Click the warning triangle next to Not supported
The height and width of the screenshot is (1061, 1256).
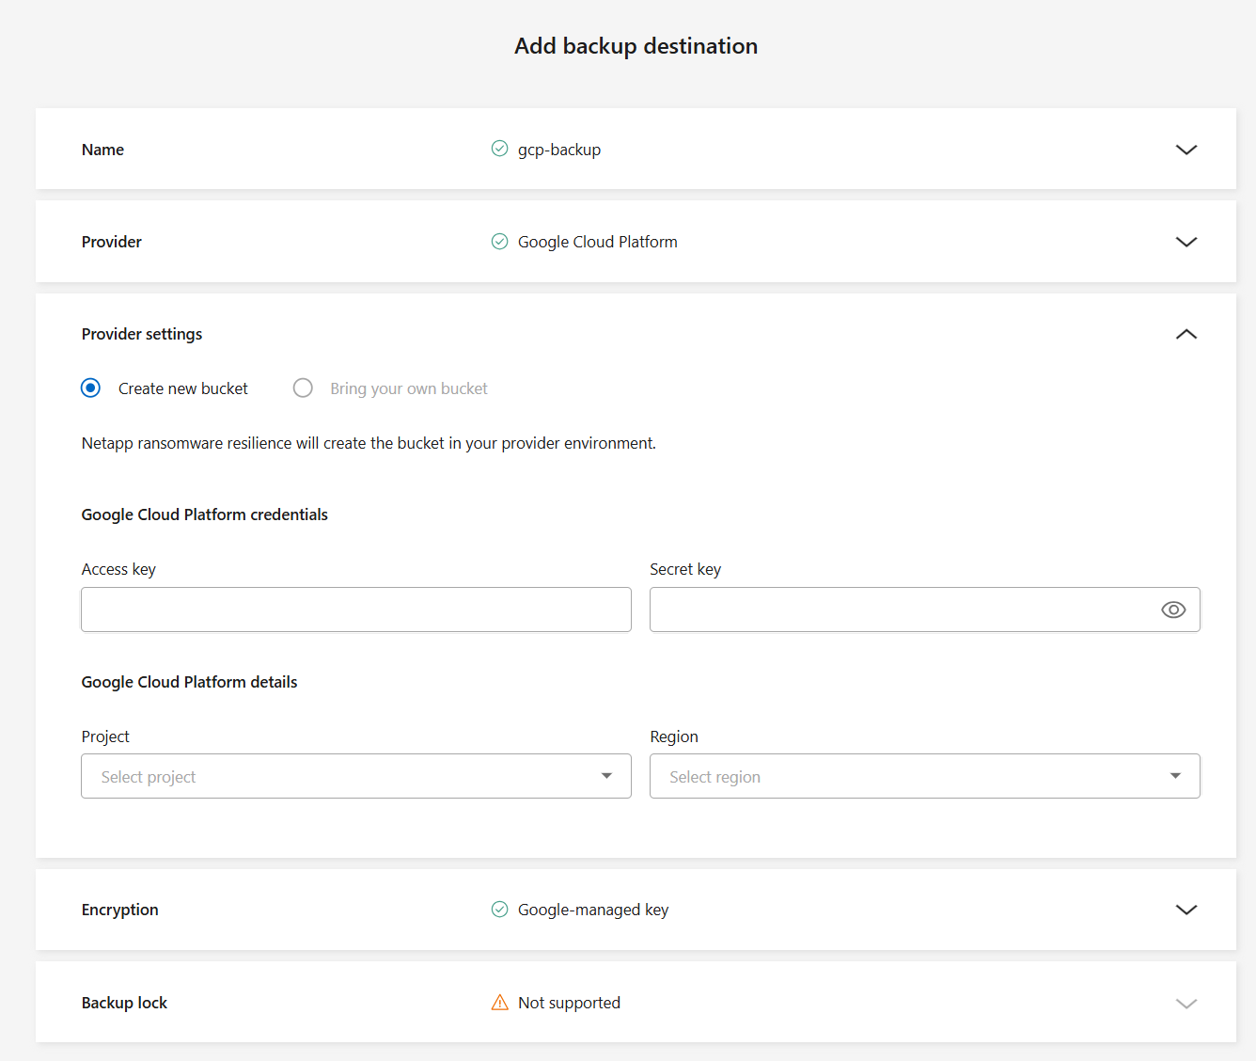[x=499, y=1003]
